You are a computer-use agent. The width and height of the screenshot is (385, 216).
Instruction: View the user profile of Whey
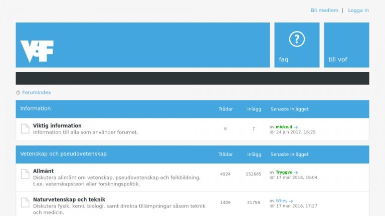tap(281, 201)
